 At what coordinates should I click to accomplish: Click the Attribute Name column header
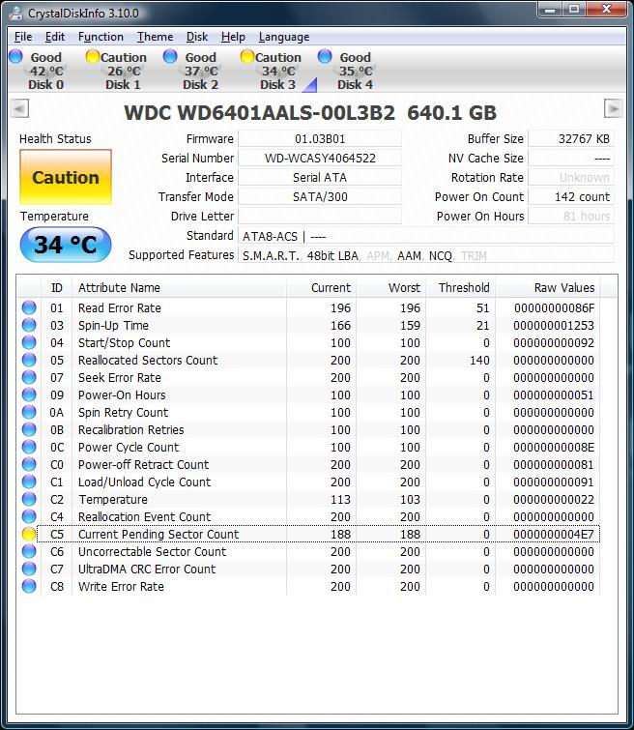(x=179, y=288)
